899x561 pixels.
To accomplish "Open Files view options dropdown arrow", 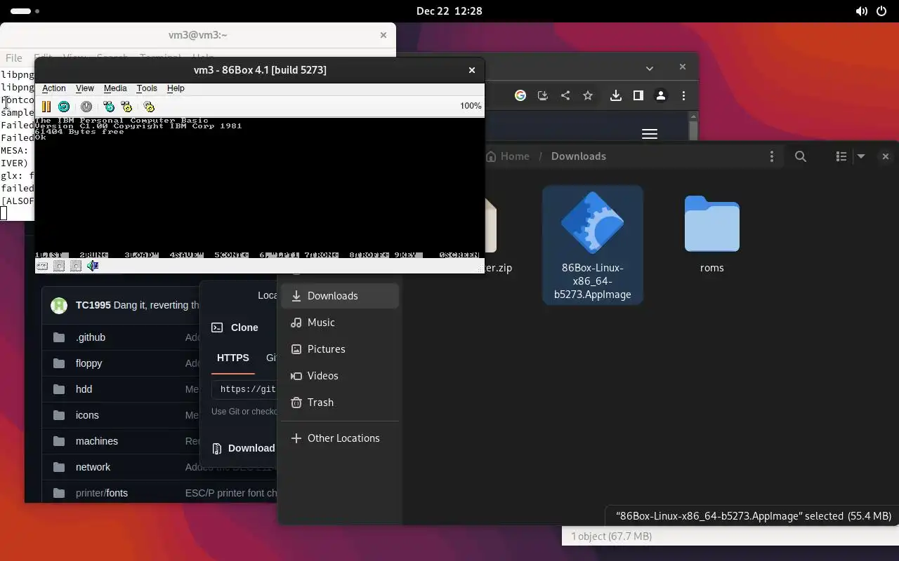I will (x=861, y=156).
